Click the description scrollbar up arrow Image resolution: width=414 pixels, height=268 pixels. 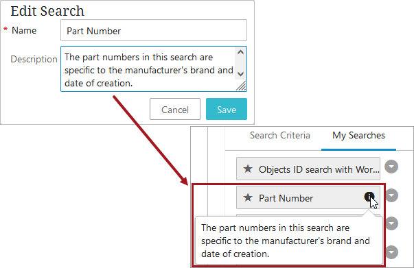[240, 52]
